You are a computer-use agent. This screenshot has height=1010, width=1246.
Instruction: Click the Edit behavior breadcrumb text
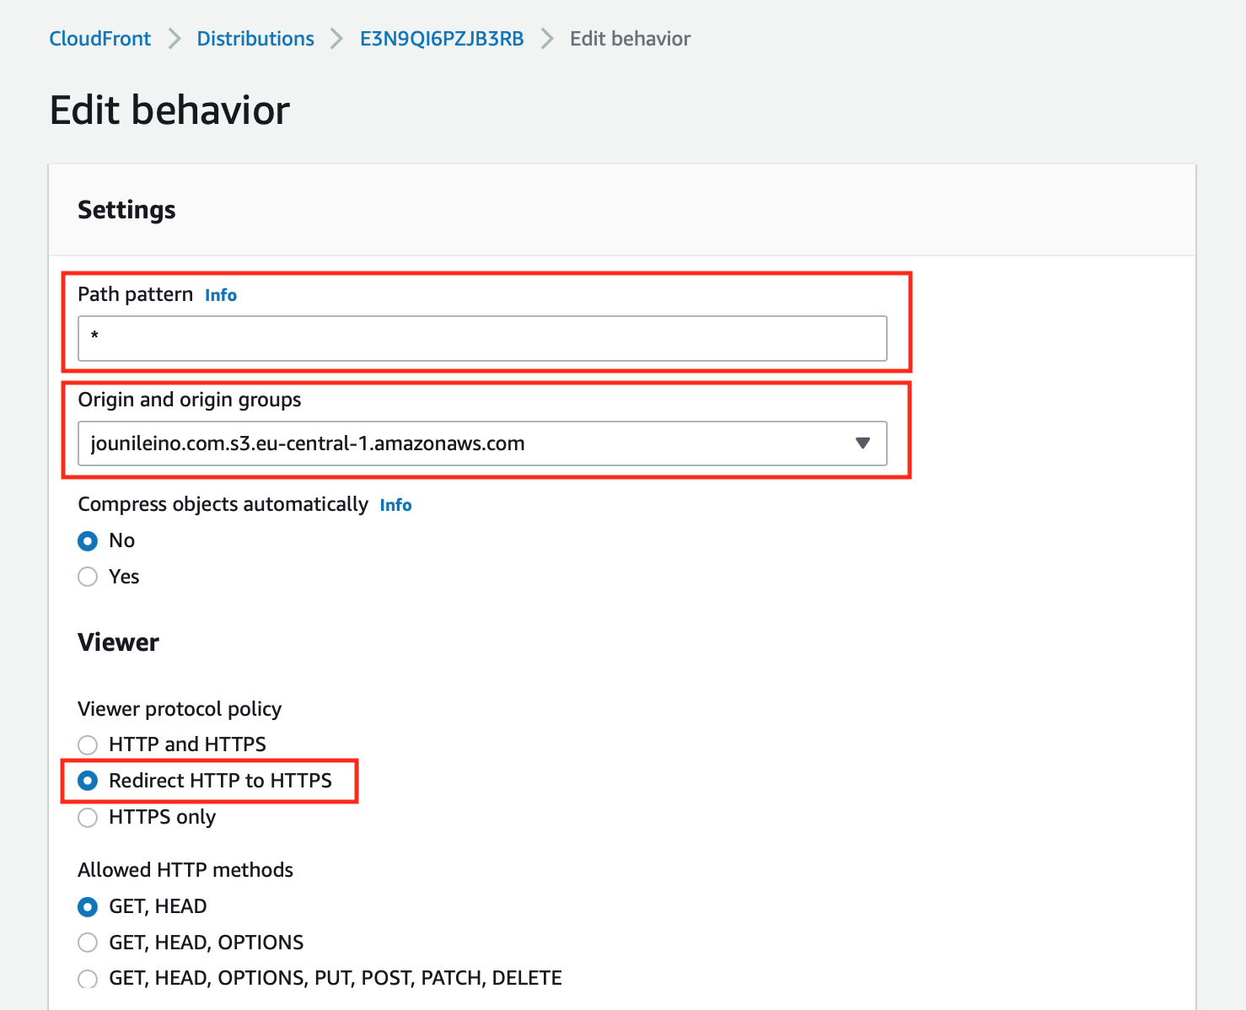(x=630, y=39)
